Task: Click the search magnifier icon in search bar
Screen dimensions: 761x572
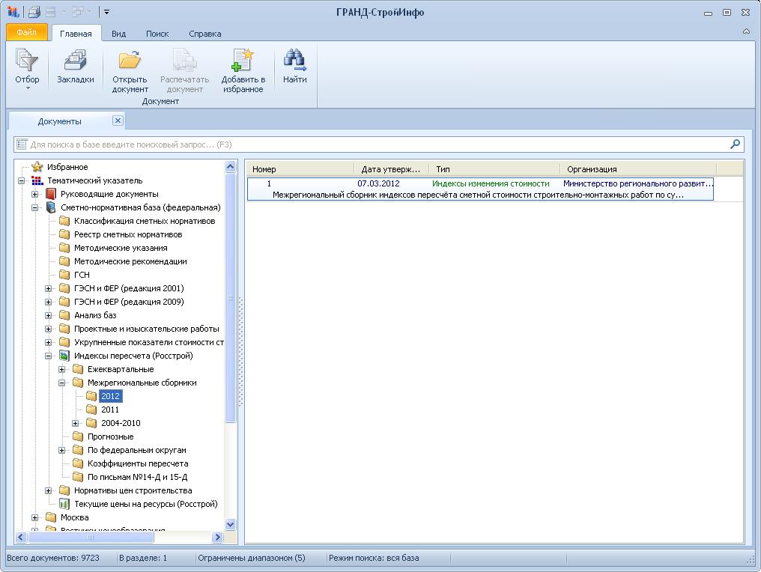Action: click(736, 144)
